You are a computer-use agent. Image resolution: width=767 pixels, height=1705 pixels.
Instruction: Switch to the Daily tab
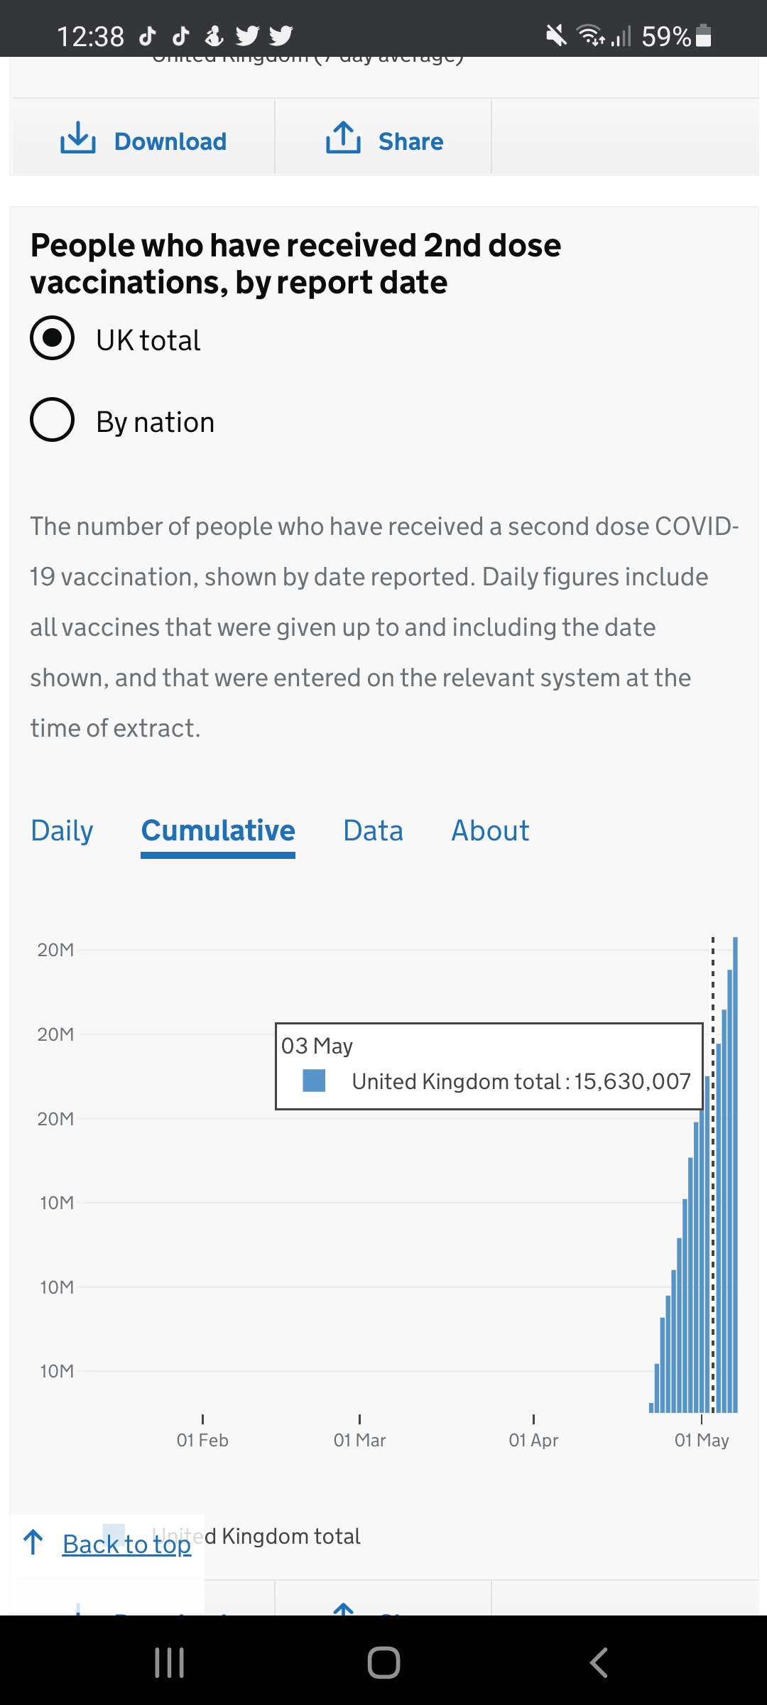pyautogui.click(x=62, y=830)
